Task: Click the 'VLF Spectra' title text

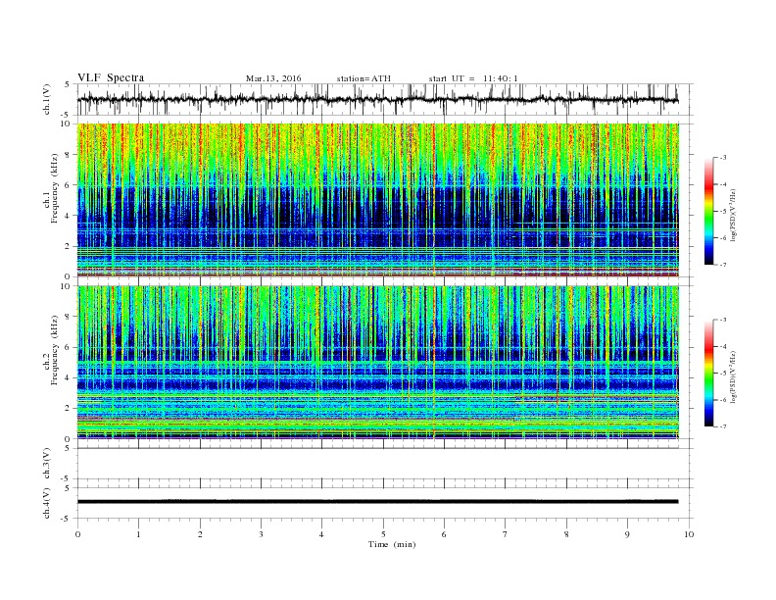Action: click(111, 77)
